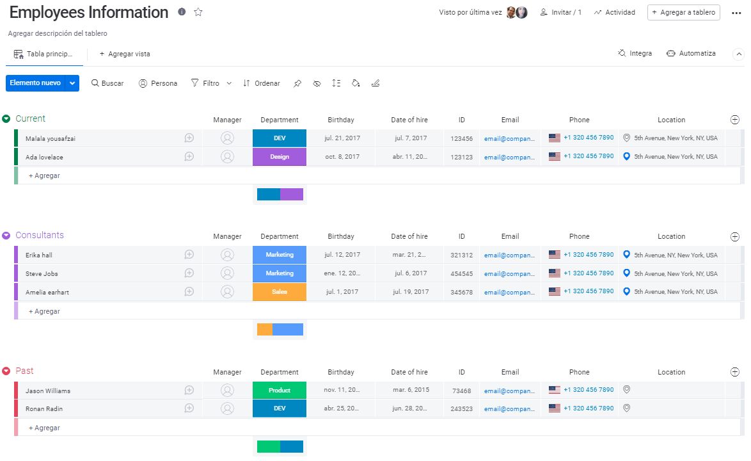The width and height of the screenshot is (751, 461).
Task: Collapse the Past group
Action: pyautogui.click(x=6, y=371)
